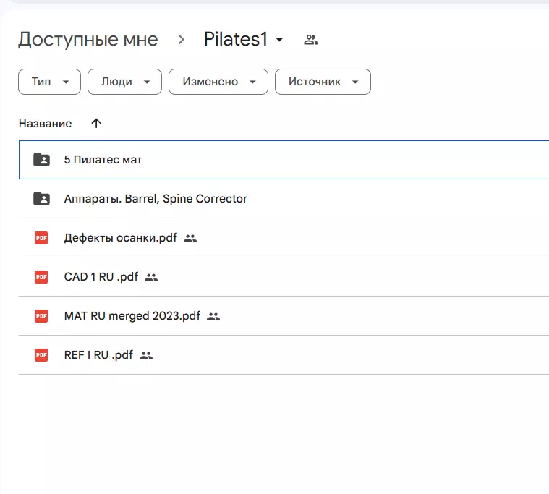Click the Название column header
549x494 pixels.
point(45,124)
